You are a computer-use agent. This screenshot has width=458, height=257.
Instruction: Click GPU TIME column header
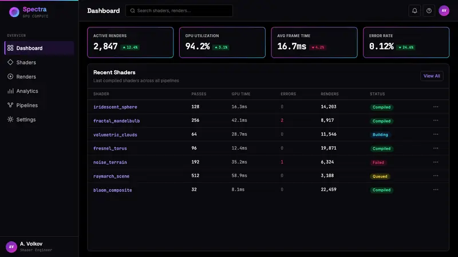coord(240,94)
